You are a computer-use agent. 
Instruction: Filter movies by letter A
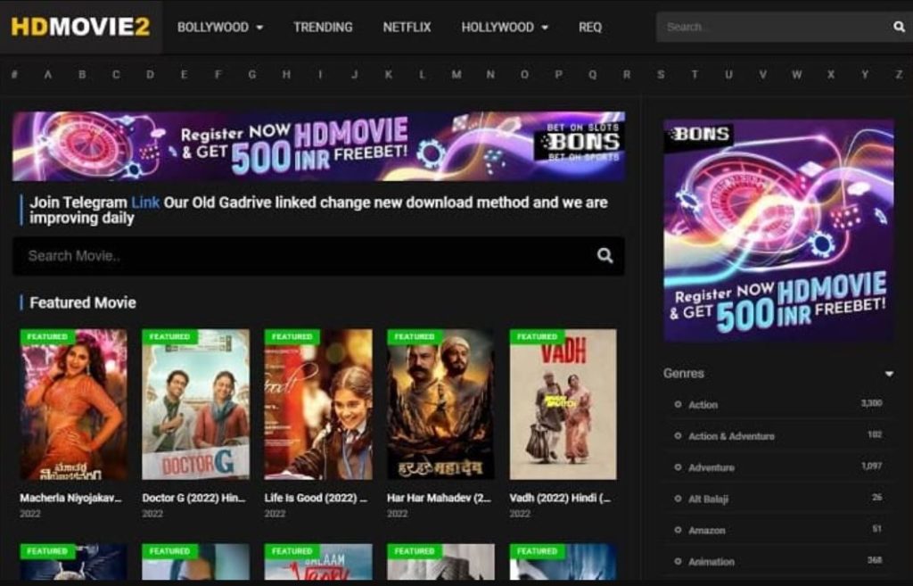48,75
